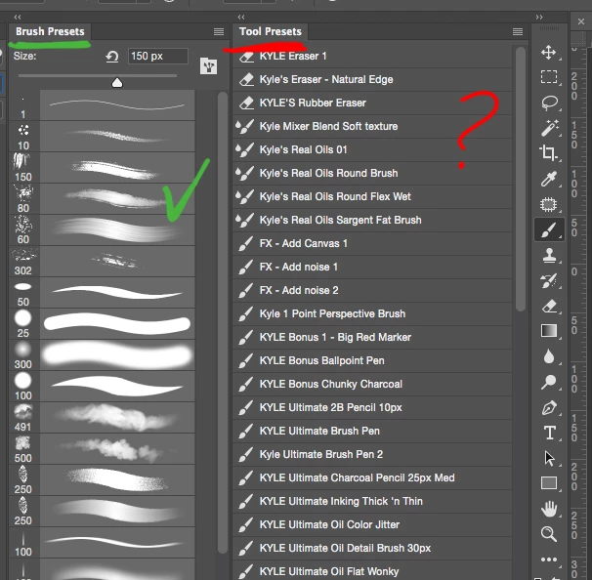Toggle the brush panel icon beside size field
The height and width of the screenshot is (580, 592).
pyautogui.click(x=208, y=66)
